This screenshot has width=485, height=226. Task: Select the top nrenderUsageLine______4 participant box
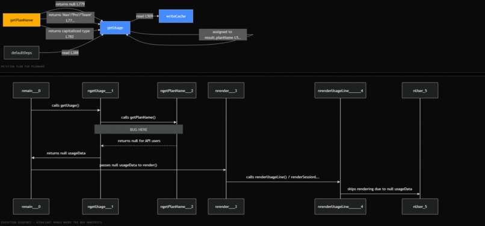(x=340, y=90)
